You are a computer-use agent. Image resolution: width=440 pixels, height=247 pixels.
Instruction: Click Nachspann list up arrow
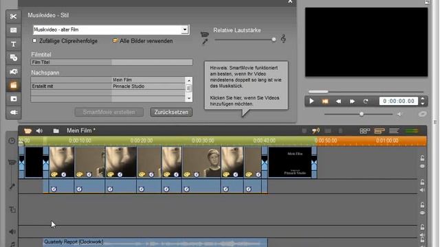[x=189, y=80]
